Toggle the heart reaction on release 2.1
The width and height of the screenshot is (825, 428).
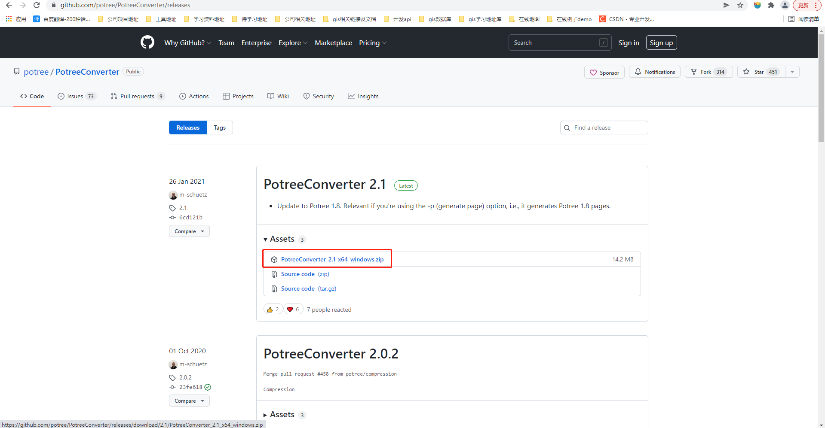pos(293,309)
